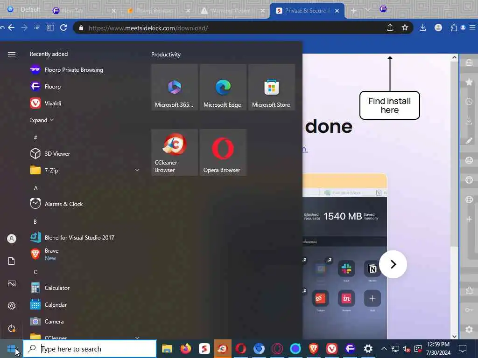478x358 pixels.
Task: Open the Extensions puzzle icon in toolbar
Action: (x=454, y=28)
